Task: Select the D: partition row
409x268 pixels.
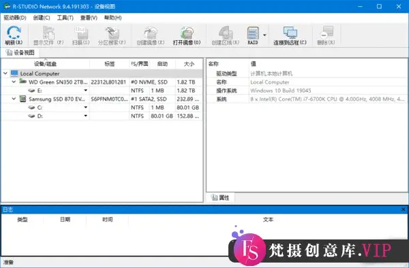Action: (102, 116)
